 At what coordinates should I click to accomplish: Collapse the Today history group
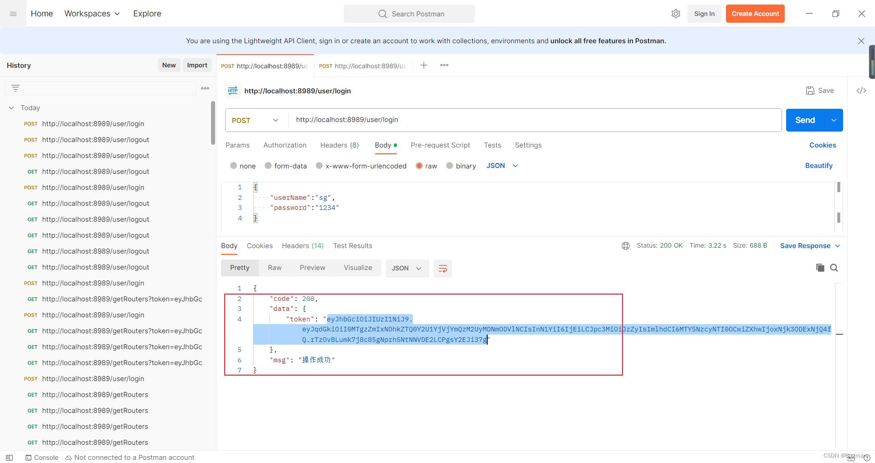tap(11, 108)
